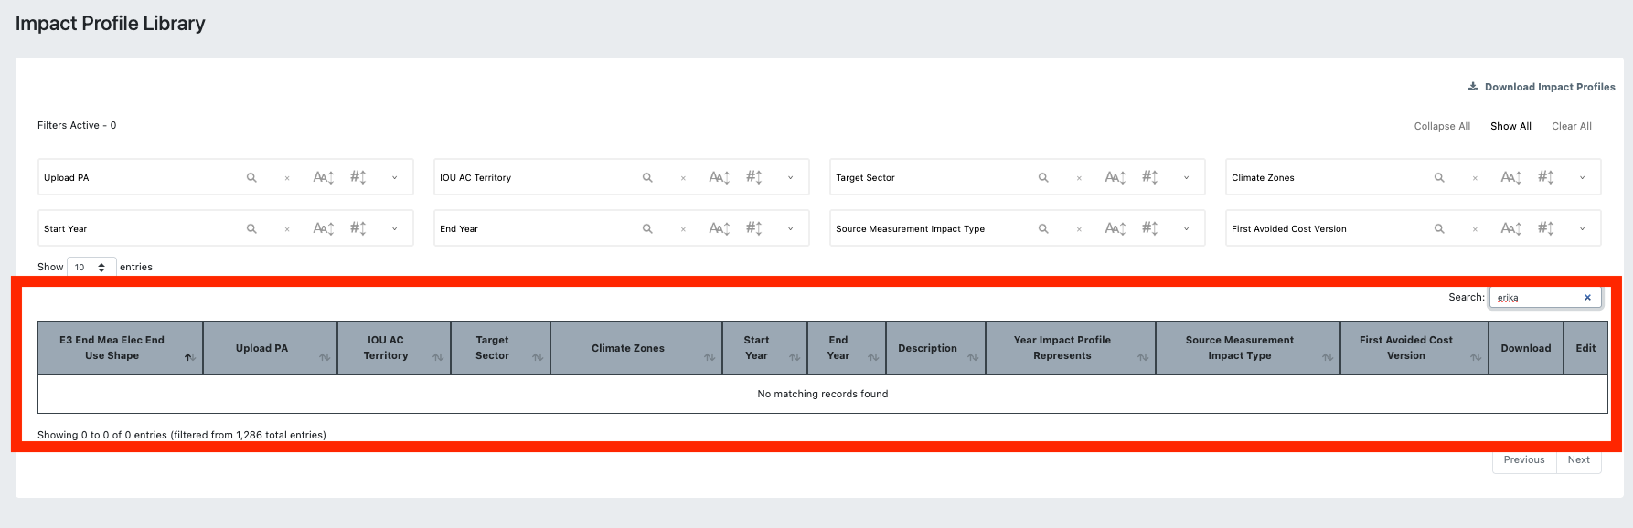Sort Climate Zones filter alphabetically
This screenshot has height=528, width=1633.
point(1511,177)
